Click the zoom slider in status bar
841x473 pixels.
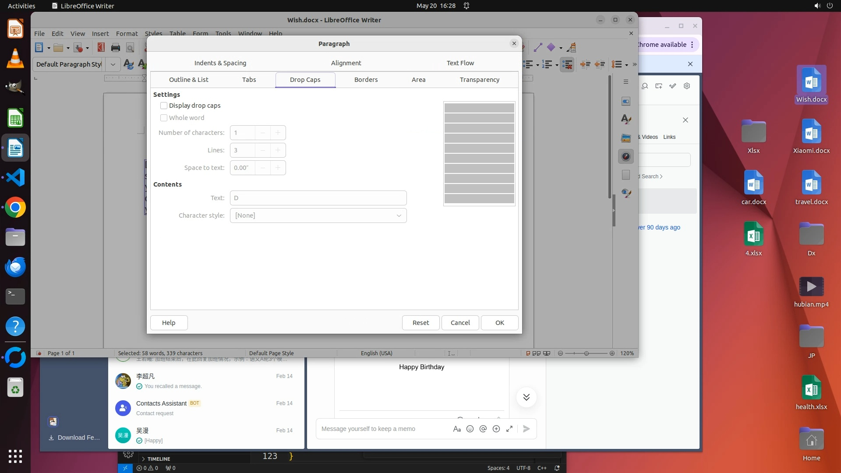coord(586,353)
